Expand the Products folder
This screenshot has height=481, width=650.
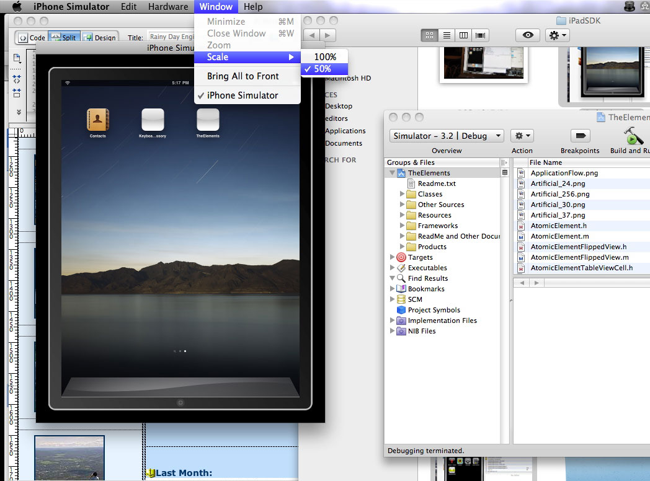click(402, 247)
